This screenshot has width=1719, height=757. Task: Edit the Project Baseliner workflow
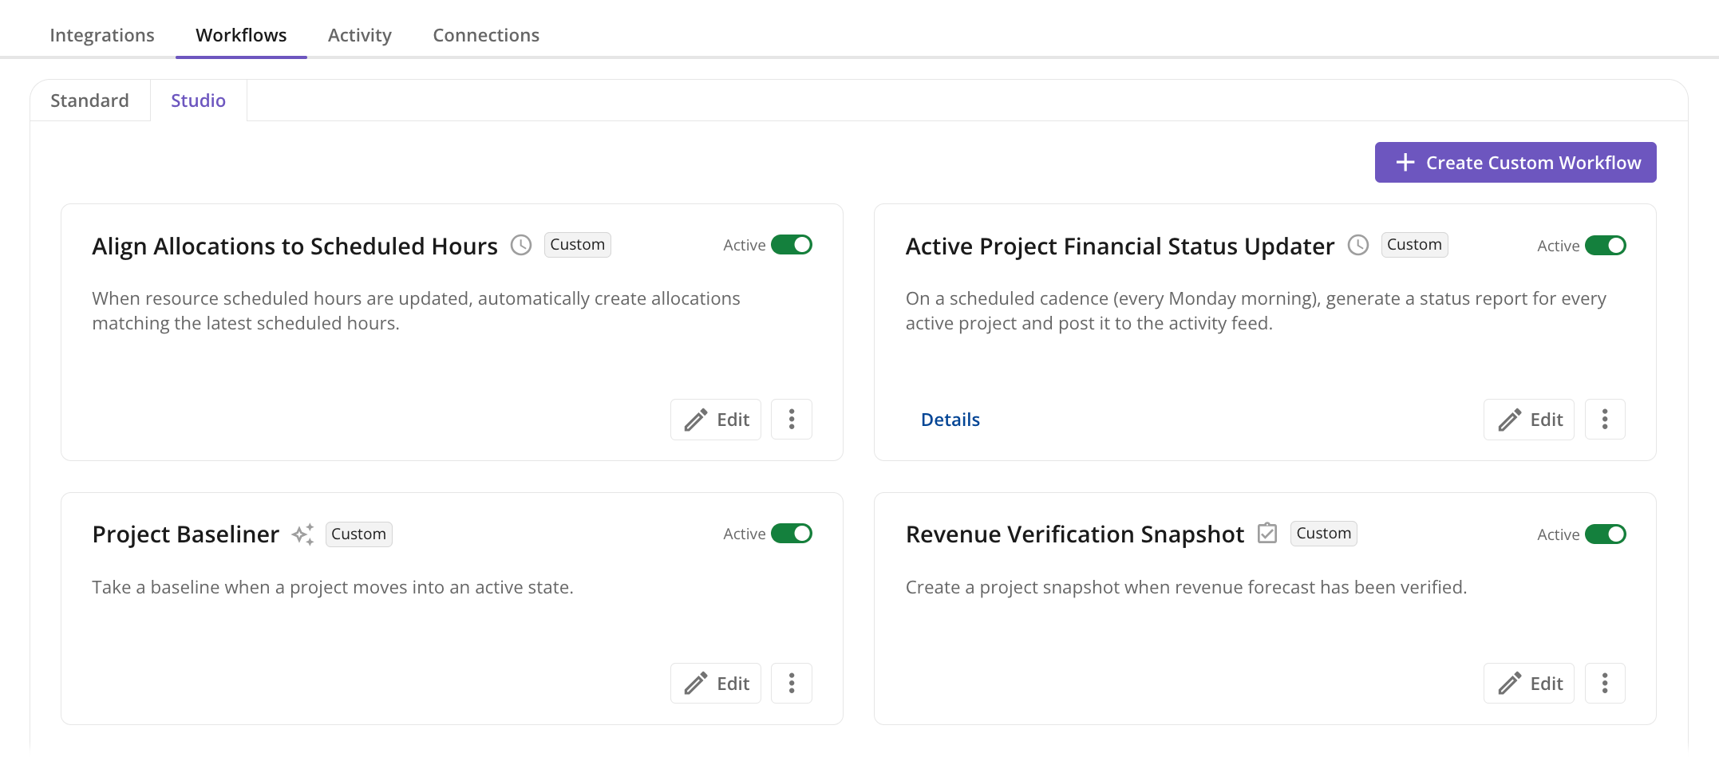(716, 684)
